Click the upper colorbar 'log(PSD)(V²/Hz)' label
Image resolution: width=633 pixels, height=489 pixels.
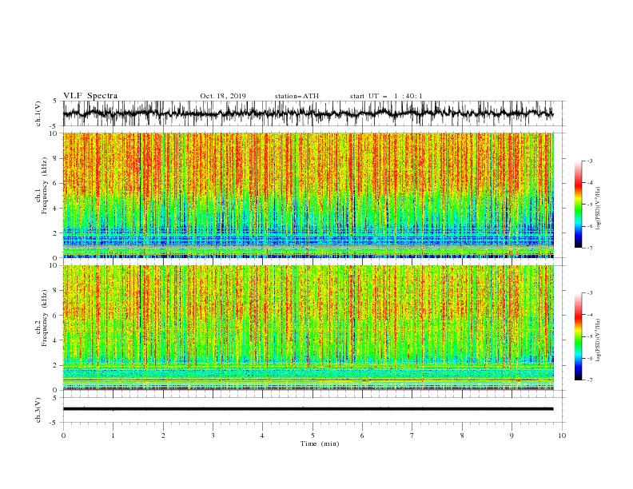point(598,209)
